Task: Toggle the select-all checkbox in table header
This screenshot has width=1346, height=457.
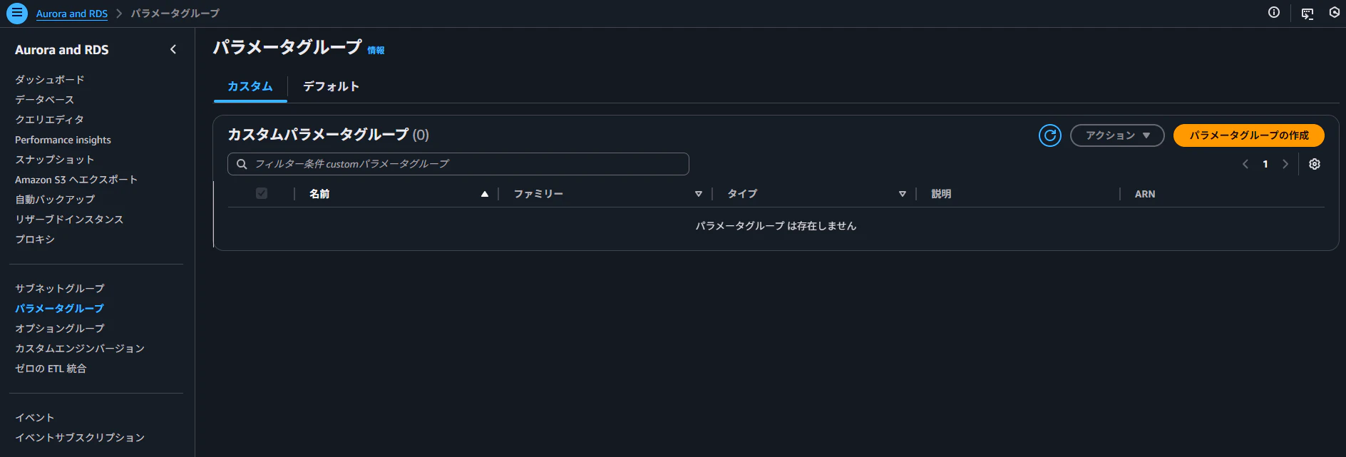Action: point(262,193)
